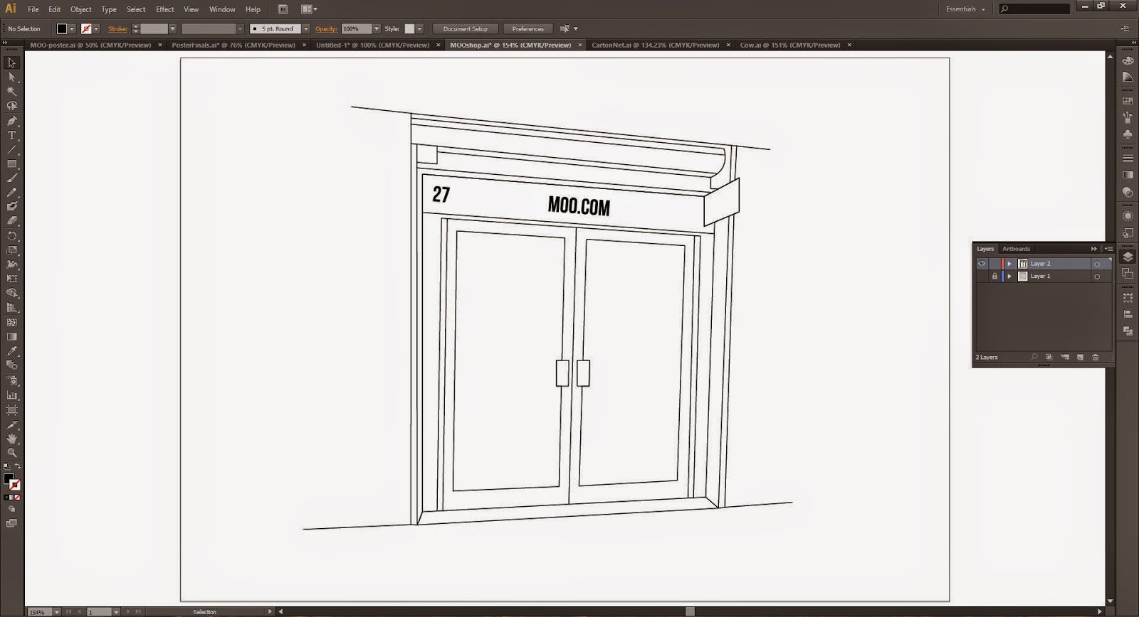Pick the Eyedropper tool

pos(11,351)
